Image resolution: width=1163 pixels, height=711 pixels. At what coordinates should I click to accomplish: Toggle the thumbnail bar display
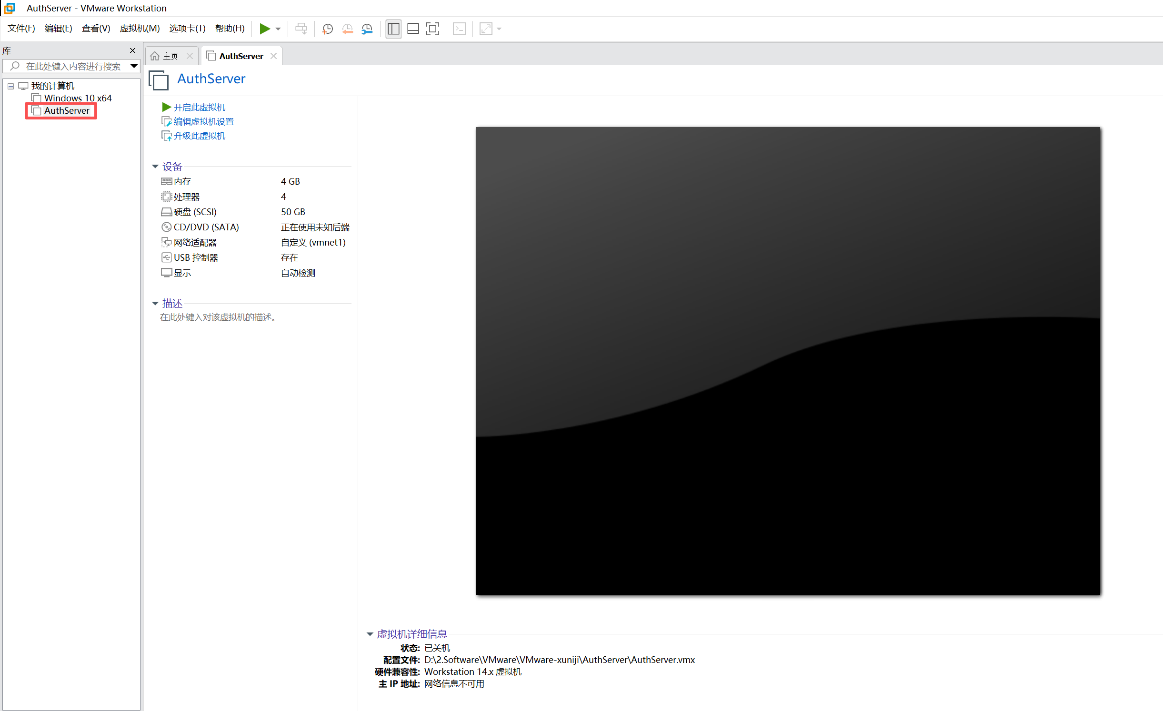[412, 29]
